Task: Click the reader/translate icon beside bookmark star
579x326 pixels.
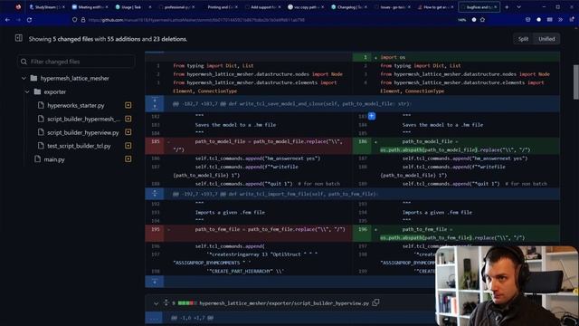Action: tap(474, 20)
